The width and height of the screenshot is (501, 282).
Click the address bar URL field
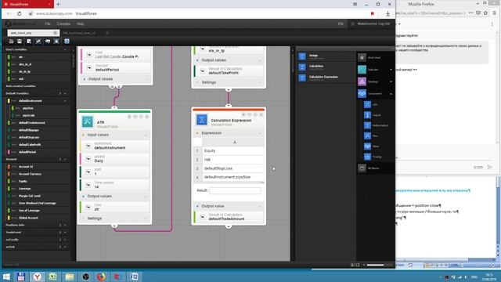[x=198, y=14]
